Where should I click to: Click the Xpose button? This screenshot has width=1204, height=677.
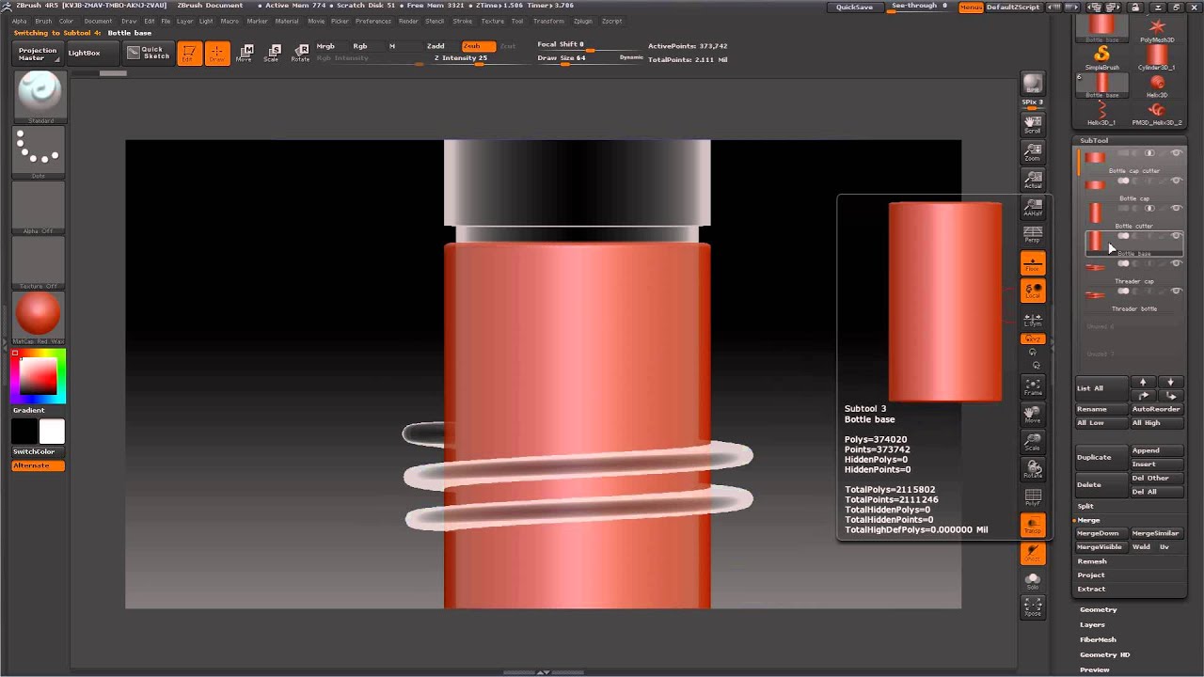click(x=1033, y=607)
